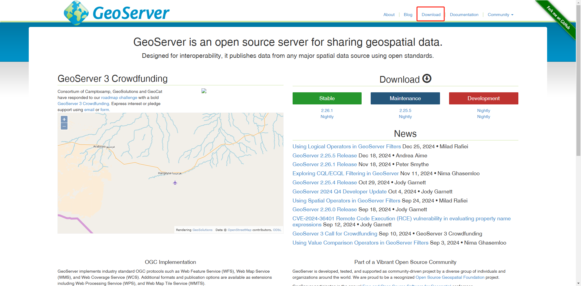Click the green Stable download button
Screen dimensions: 581x286
(x=327, y=98)
